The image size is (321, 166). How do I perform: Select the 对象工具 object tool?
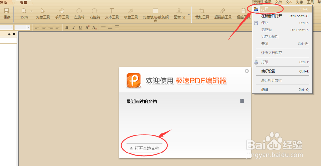[x=43, y=13]
